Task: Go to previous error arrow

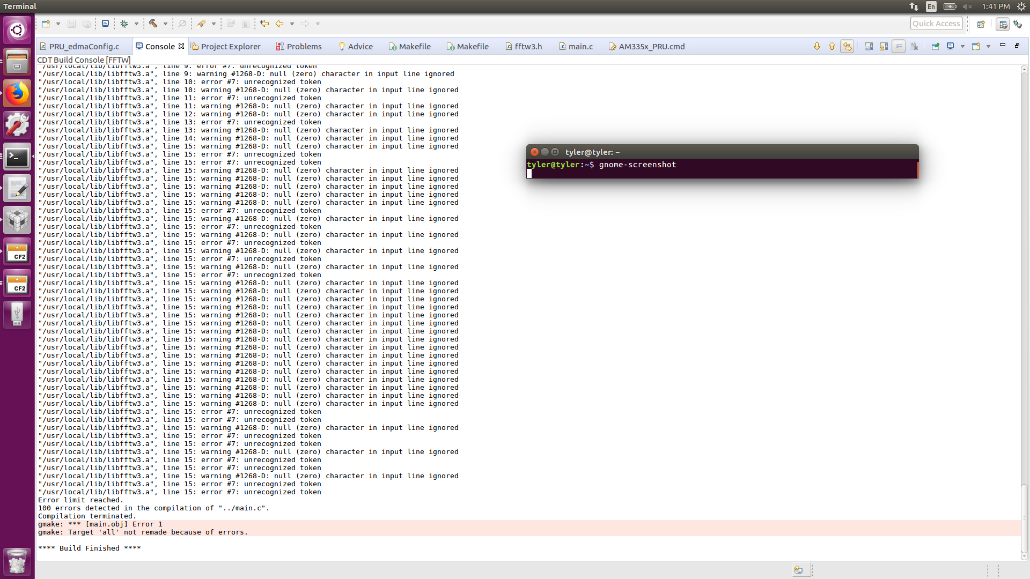Action: pyautogui.click(x=832, y=47)
